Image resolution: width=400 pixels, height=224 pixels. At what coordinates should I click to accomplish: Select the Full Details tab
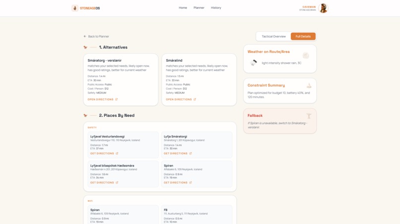pyautogui.click(x=303, y=37)
